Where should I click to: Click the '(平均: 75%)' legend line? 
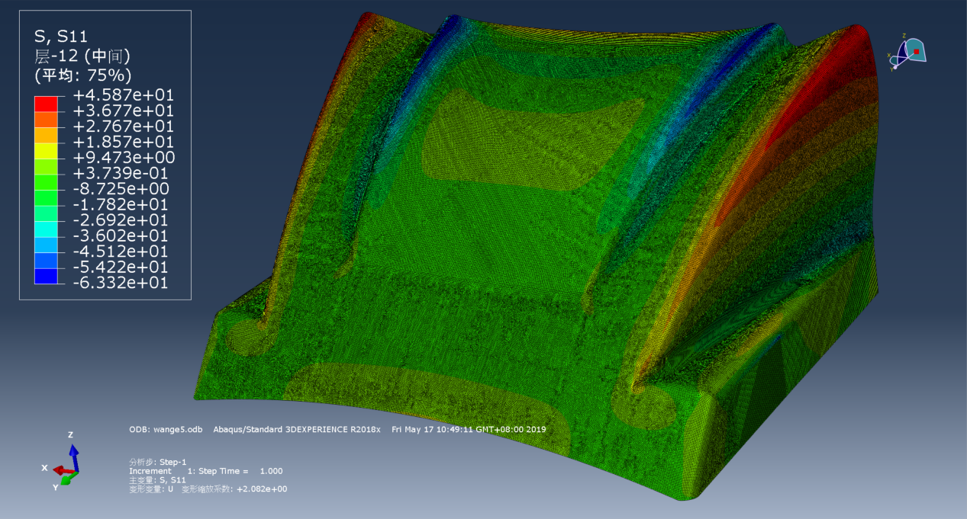83,75
